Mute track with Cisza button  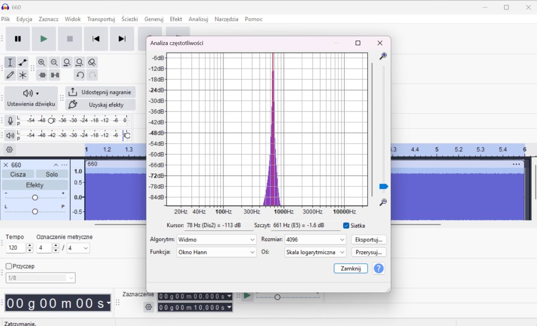click(18, 174)
